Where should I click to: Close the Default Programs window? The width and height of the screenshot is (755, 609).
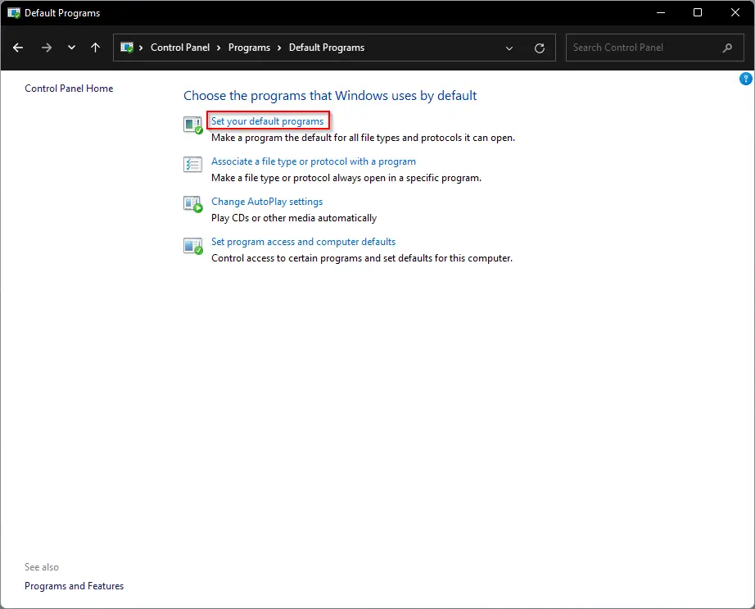point(735,12)
